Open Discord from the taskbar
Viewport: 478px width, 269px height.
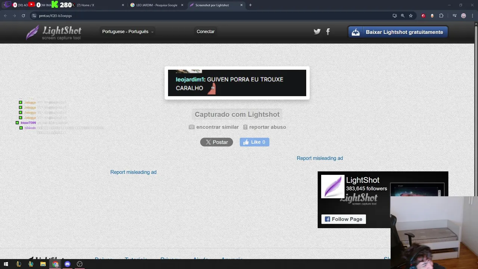(68, 264)
